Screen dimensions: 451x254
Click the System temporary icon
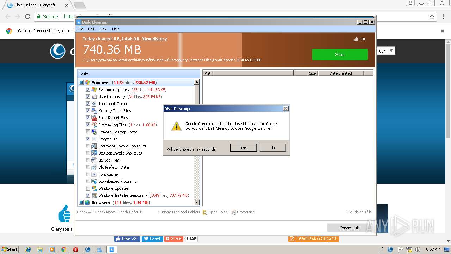[94, 90]
